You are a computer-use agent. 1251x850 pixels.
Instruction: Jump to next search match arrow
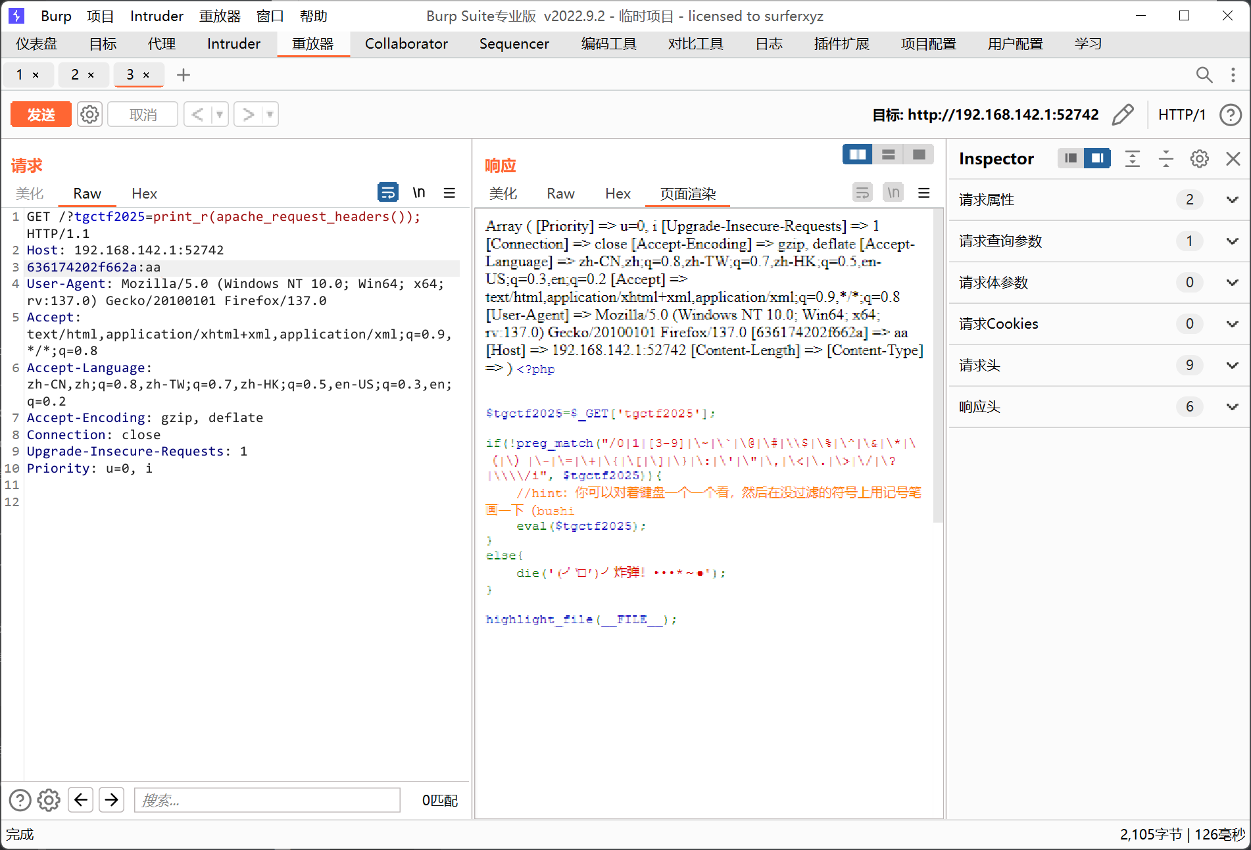click(112, 799)
